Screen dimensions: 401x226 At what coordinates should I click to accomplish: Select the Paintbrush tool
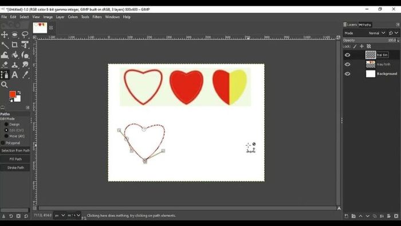coord(25,54)
